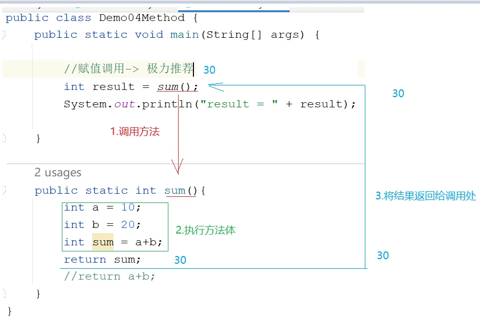
Task: Click fold end marker of sum method
Action: tap(4, 293)
